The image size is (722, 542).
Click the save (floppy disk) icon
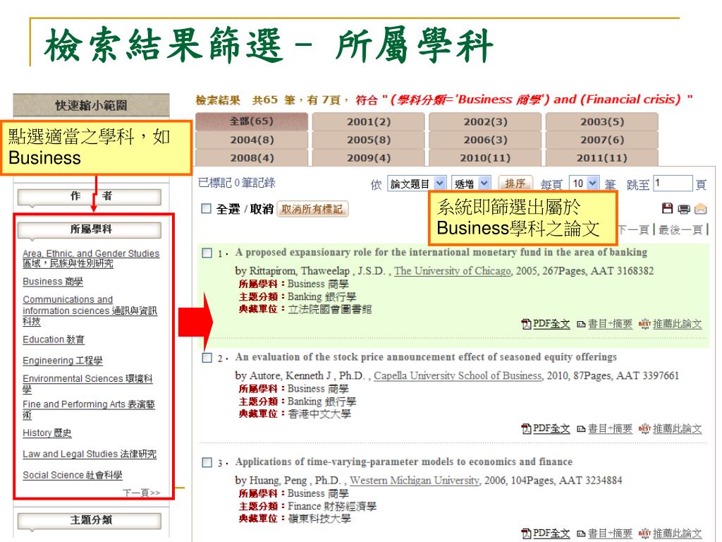click(x=667, y=208)
